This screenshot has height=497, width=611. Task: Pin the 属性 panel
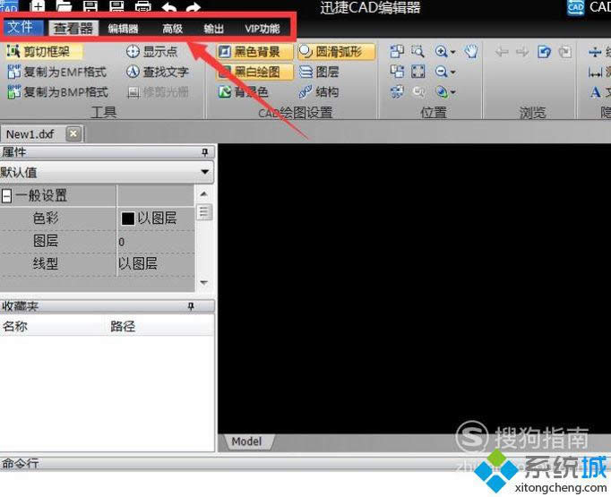204,152
